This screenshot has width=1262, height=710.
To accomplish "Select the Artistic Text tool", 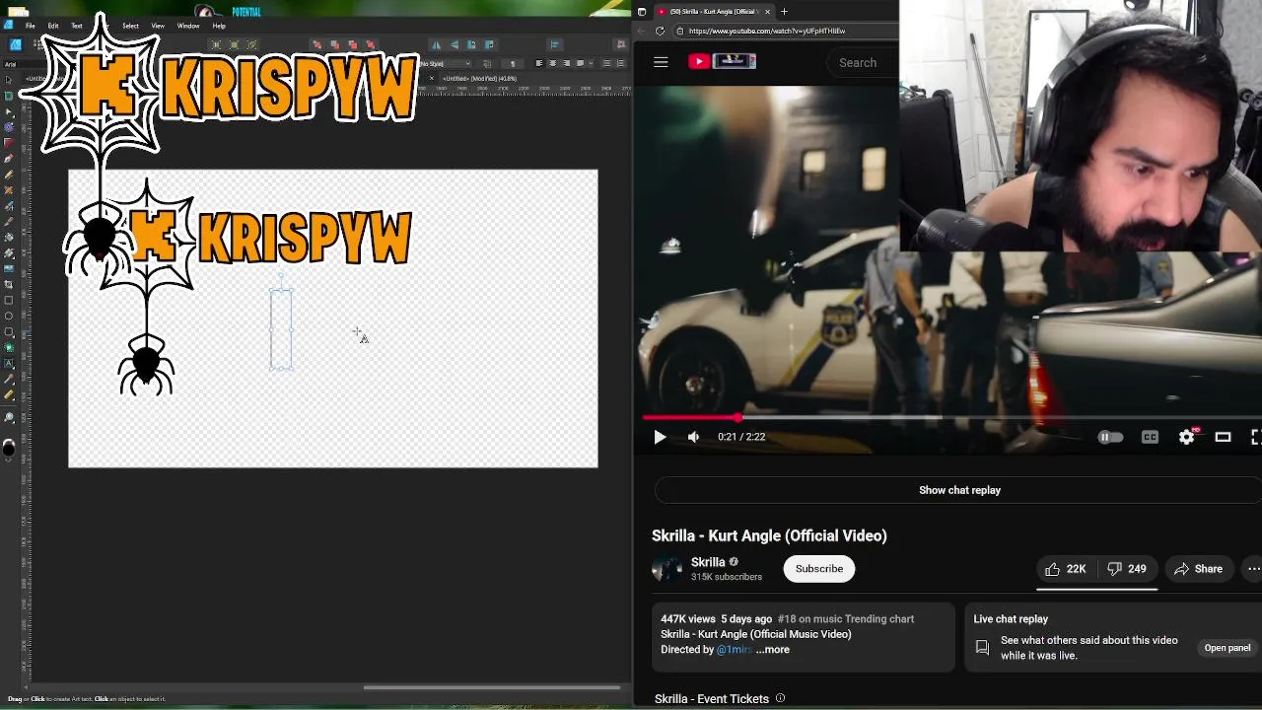I will click(9, 363).
